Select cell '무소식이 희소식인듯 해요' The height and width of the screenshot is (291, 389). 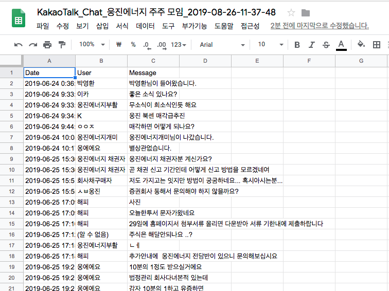click(x=153, y=105)
